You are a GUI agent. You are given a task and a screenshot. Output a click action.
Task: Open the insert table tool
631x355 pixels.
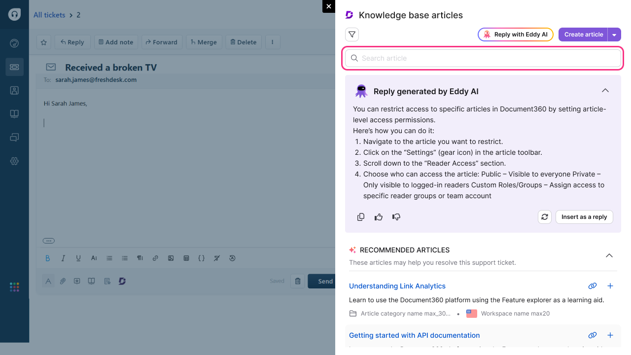click(x=186, y=258)
